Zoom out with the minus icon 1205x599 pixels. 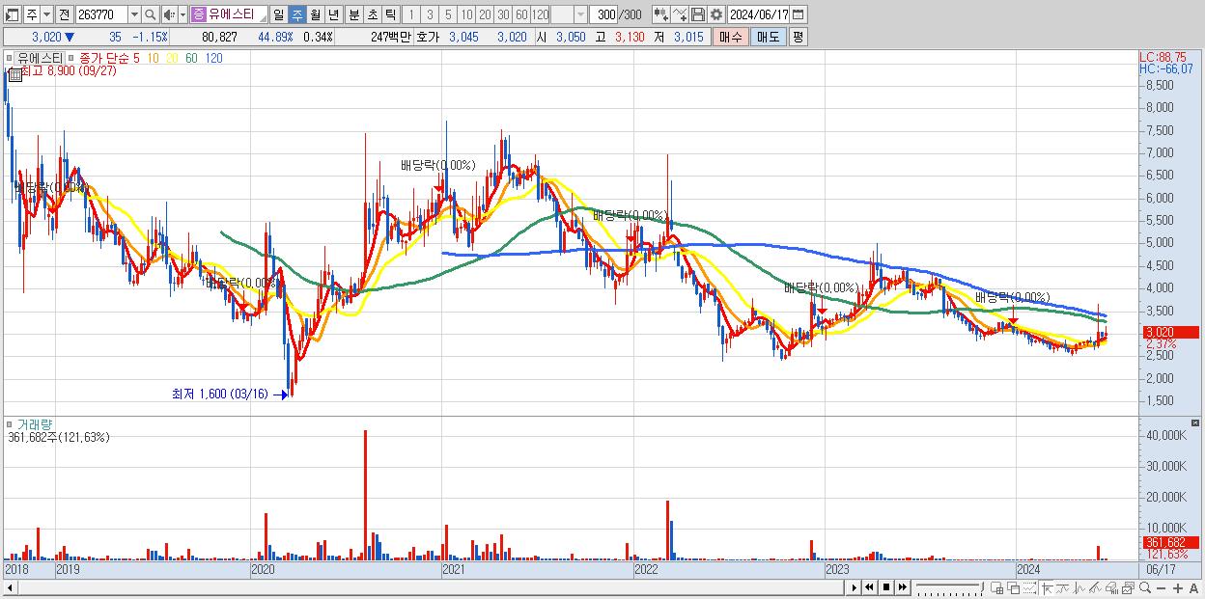[1162, 588]
